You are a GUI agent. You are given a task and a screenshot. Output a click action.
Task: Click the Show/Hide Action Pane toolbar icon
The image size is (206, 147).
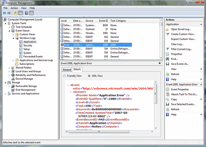32,13
